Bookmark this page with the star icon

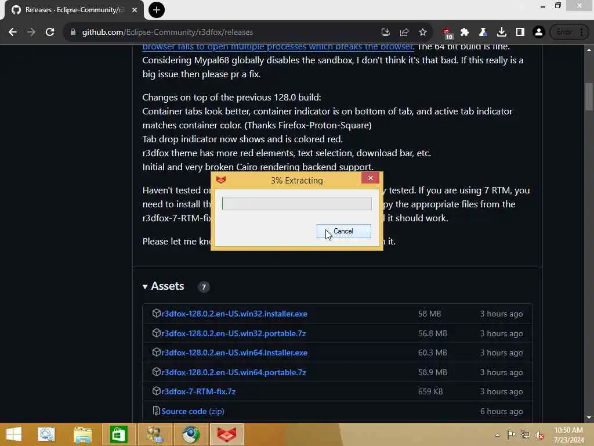point(423,33)
